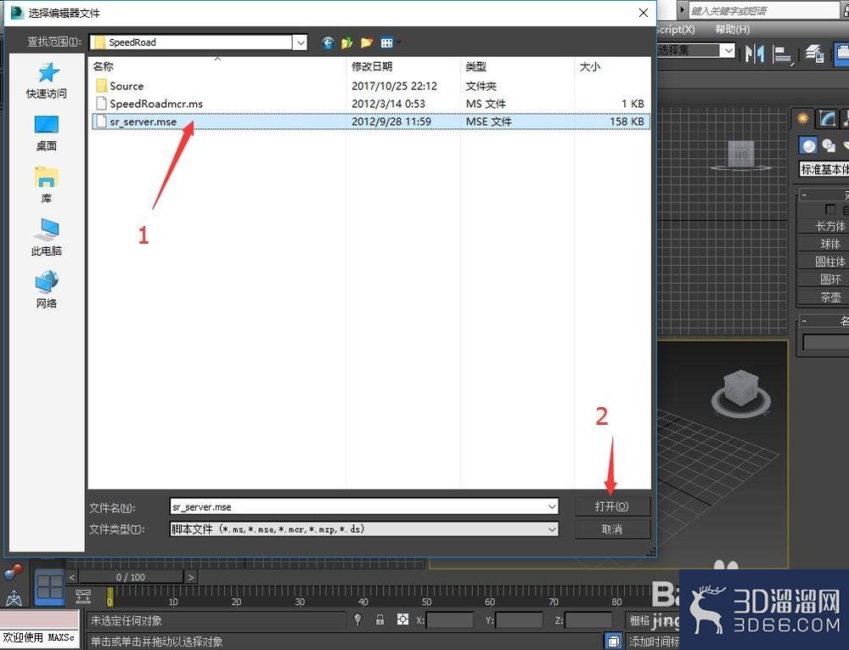Image resolution: width=849 pixels, height=650 pixels.
Task: Click the X coordinate field
Action: pyautogui.click(x=450, y=620)
